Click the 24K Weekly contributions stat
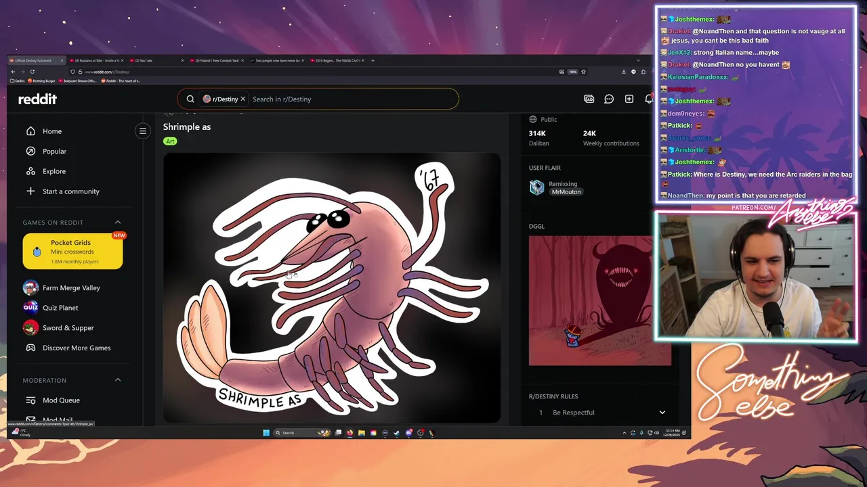Image resolution: width=867 pixels, height=487 pixels. coord(611,138)
